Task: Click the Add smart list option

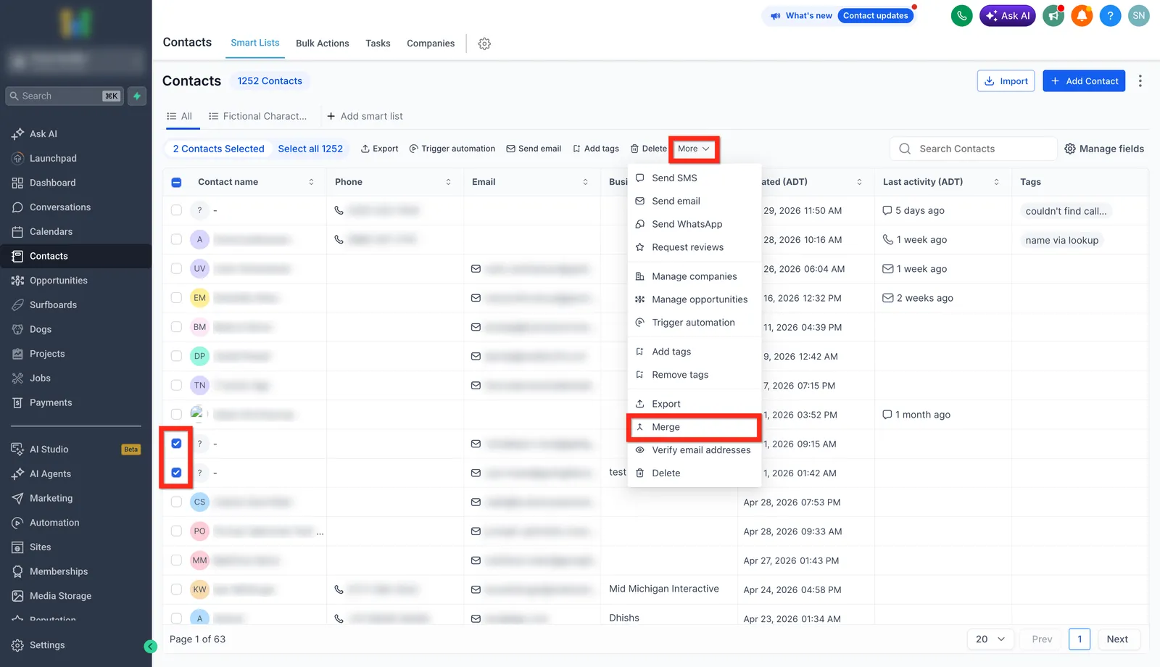Action: coord(365,116)
